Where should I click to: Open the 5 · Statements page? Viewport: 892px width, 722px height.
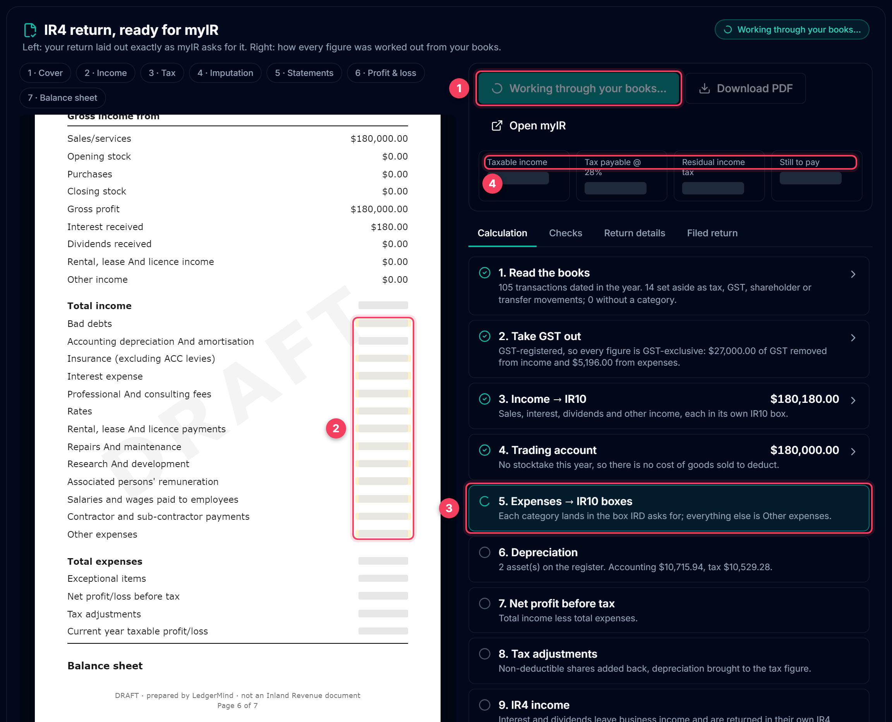[304, 73]
